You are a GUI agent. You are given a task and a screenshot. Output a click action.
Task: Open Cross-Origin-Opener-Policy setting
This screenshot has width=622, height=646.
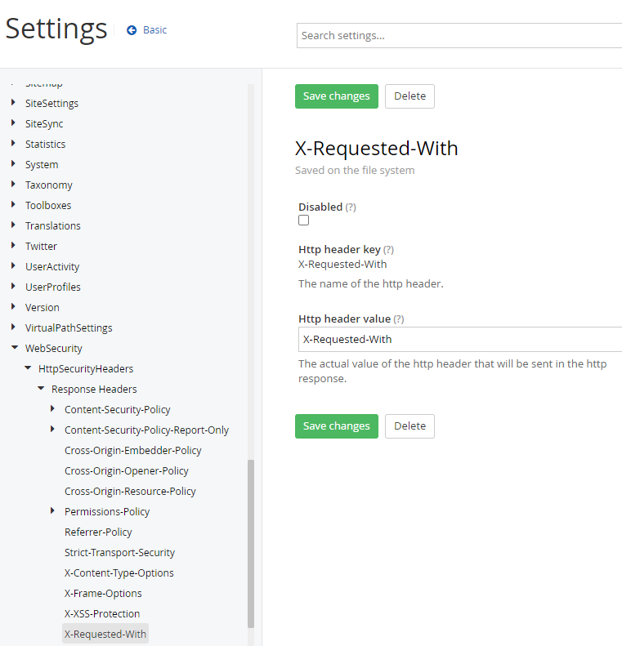(127, 471)
